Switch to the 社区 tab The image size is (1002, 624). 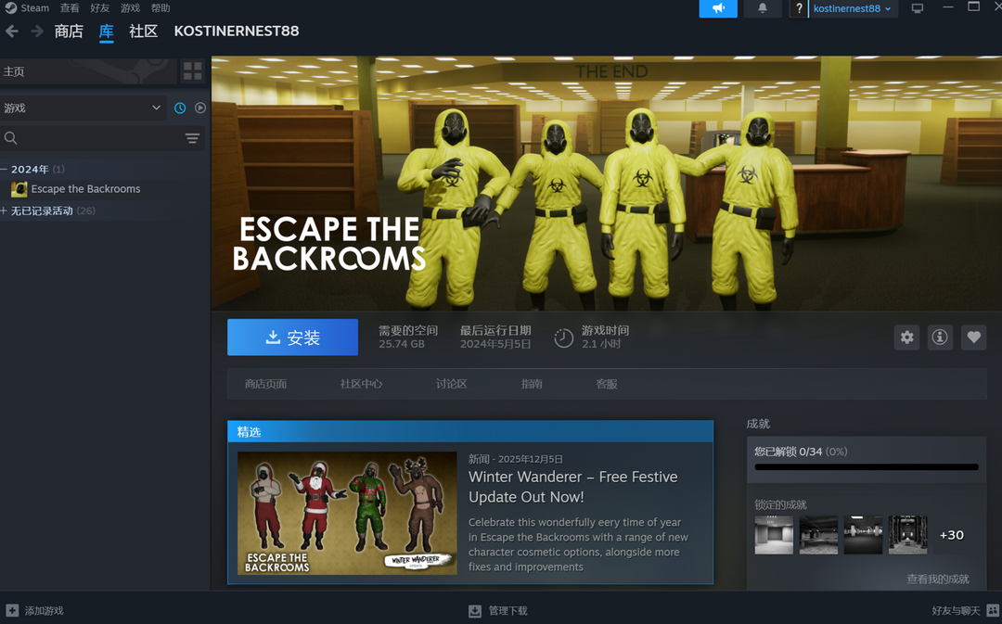(x=143, y=31)
